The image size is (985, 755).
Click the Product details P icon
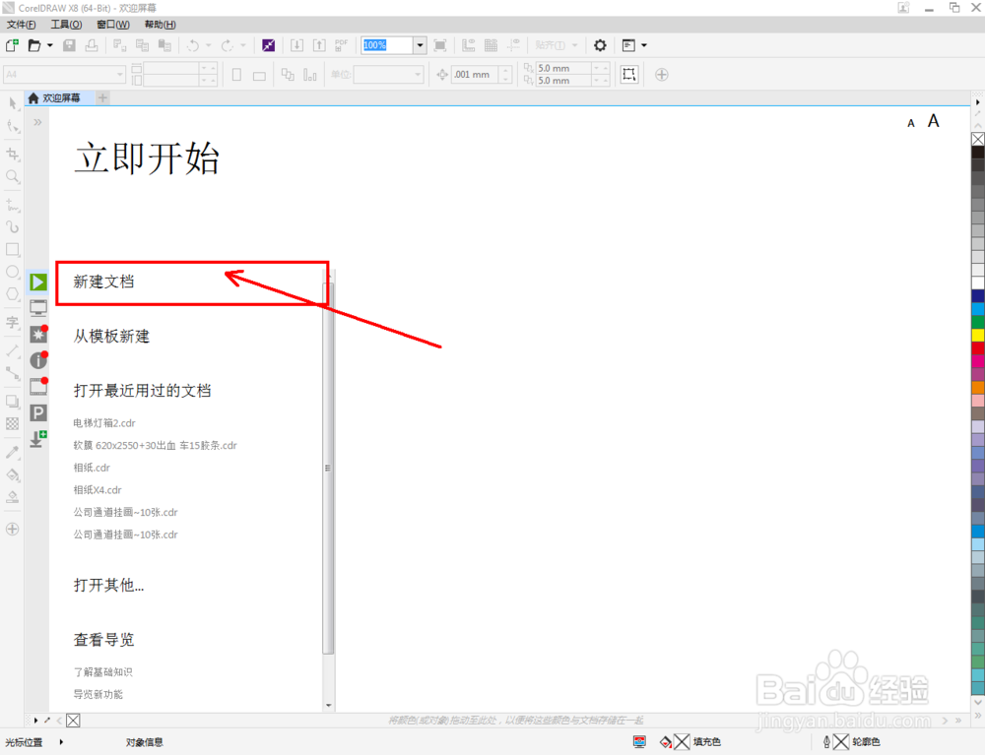click(38, 413)
